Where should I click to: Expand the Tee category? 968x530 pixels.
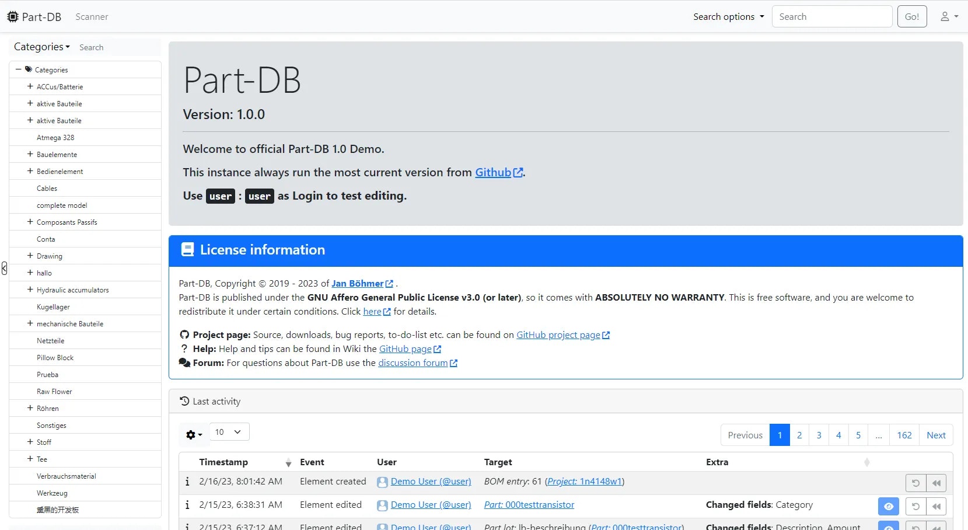[30, 459]
